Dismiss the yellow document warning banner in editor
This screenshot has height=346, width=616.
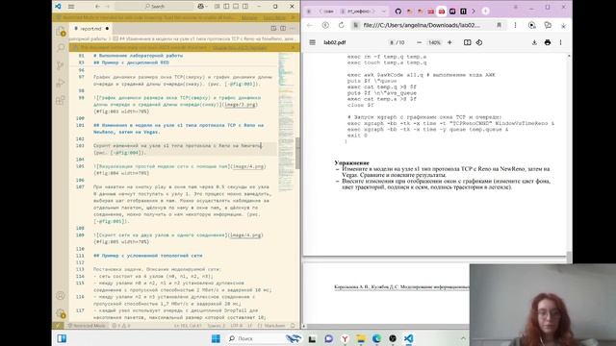tap(293, 47)
